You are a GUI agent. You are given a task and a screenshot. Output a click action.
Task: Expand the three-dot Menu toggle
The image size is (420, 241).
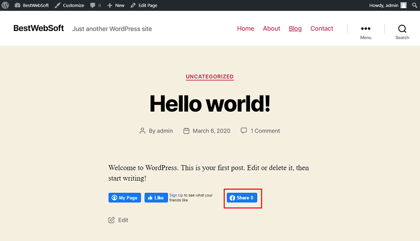point(365,32)
